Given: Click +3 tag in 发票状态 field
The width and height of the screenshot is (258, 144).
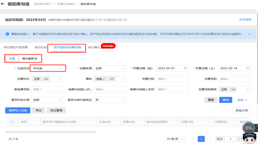Looking at the screenshot, I should 46,79.
